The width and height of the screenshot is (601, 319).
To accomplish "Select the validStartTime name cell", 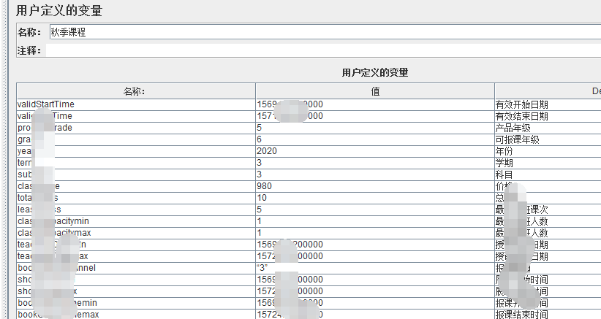I will [x=135, y=104].
